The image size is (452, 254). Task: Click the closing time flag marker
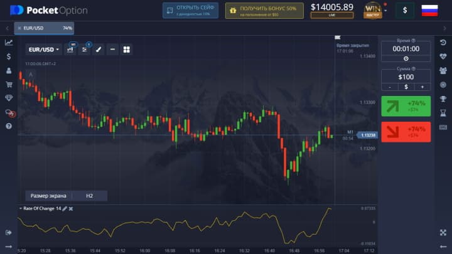click(338, 38)
